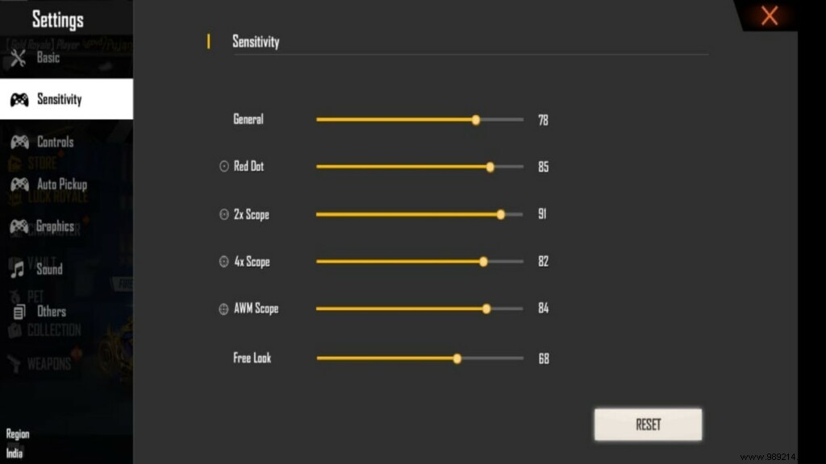The image size is (826, 464).
Task: Close the Settings screen
Action: click(768, 16)
